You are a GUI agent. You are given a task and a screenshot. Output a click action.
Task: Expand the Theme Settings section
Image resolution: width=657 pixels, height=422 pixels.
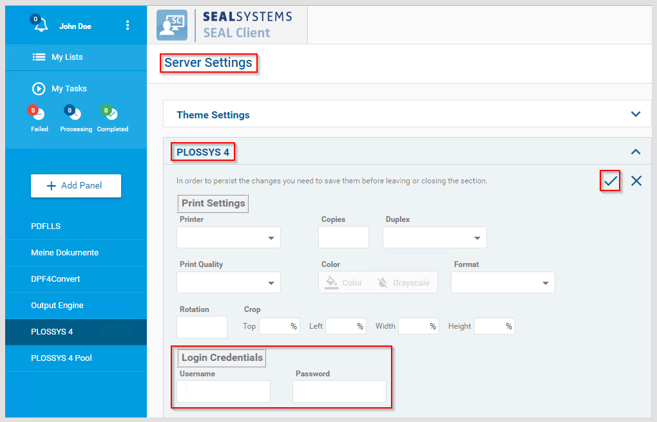coord(636,115)
